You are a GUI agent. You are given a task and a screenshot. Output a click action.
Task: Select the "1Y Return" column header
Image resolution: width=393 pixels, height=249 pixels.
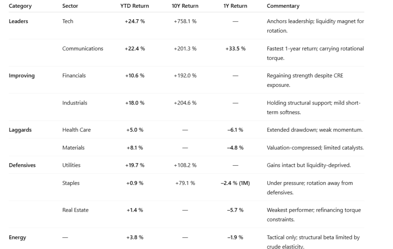click(235, 6)
